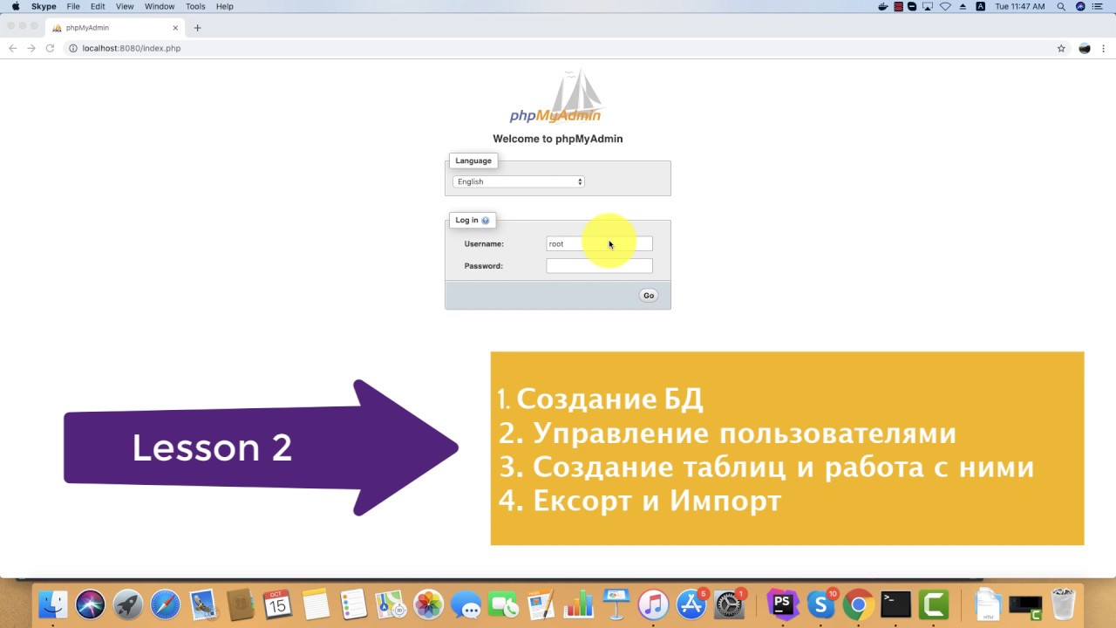Click the browser forward arrow

point(31,49)
